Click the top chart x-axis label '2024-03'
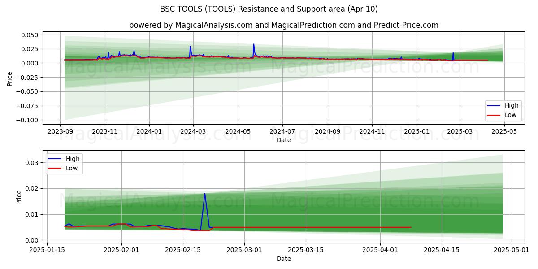538x269 pixels. click(193, 131)
